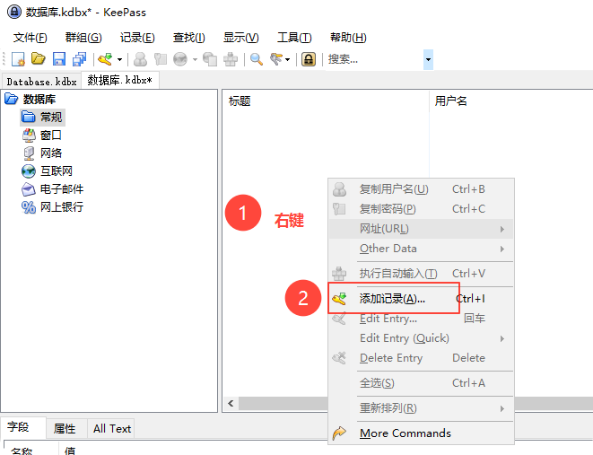
Task: Switch to the 数据库.kdbx* tab
Action: [x=120, y=80]
